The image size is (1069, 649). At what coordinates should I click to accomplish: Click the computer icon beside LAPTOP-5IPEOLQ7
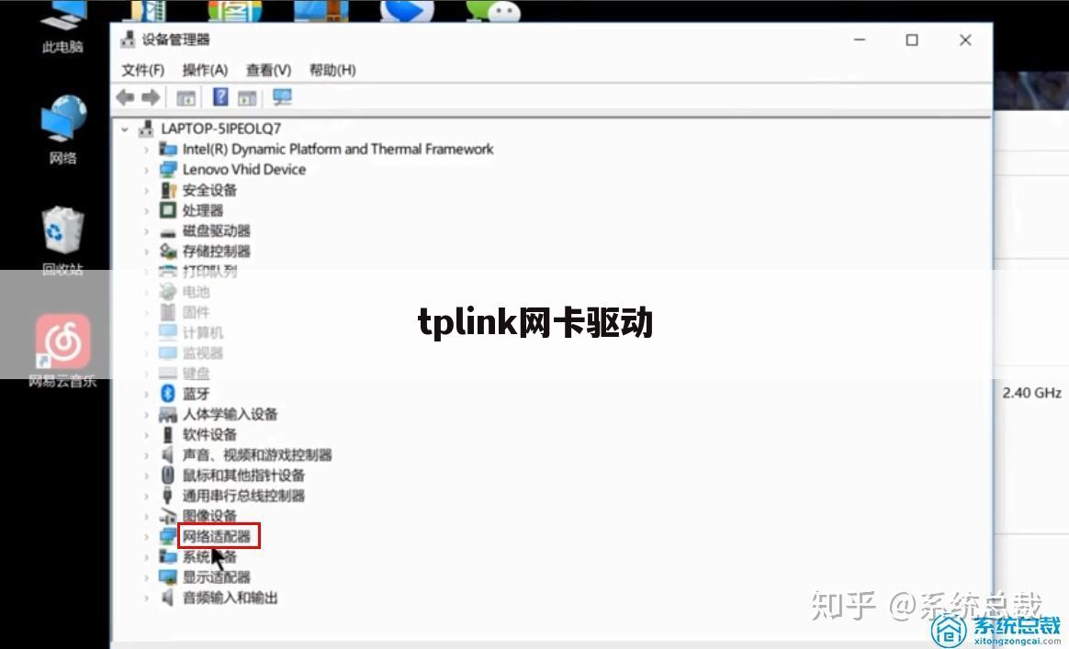146,129
